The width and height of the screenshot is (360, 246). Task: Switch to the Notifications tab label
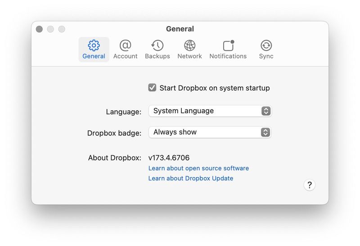[x=228, y=56]
